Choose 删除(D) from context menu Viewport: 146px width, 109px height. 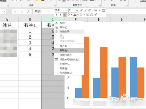pyautogui.click(x=69, y=50)
